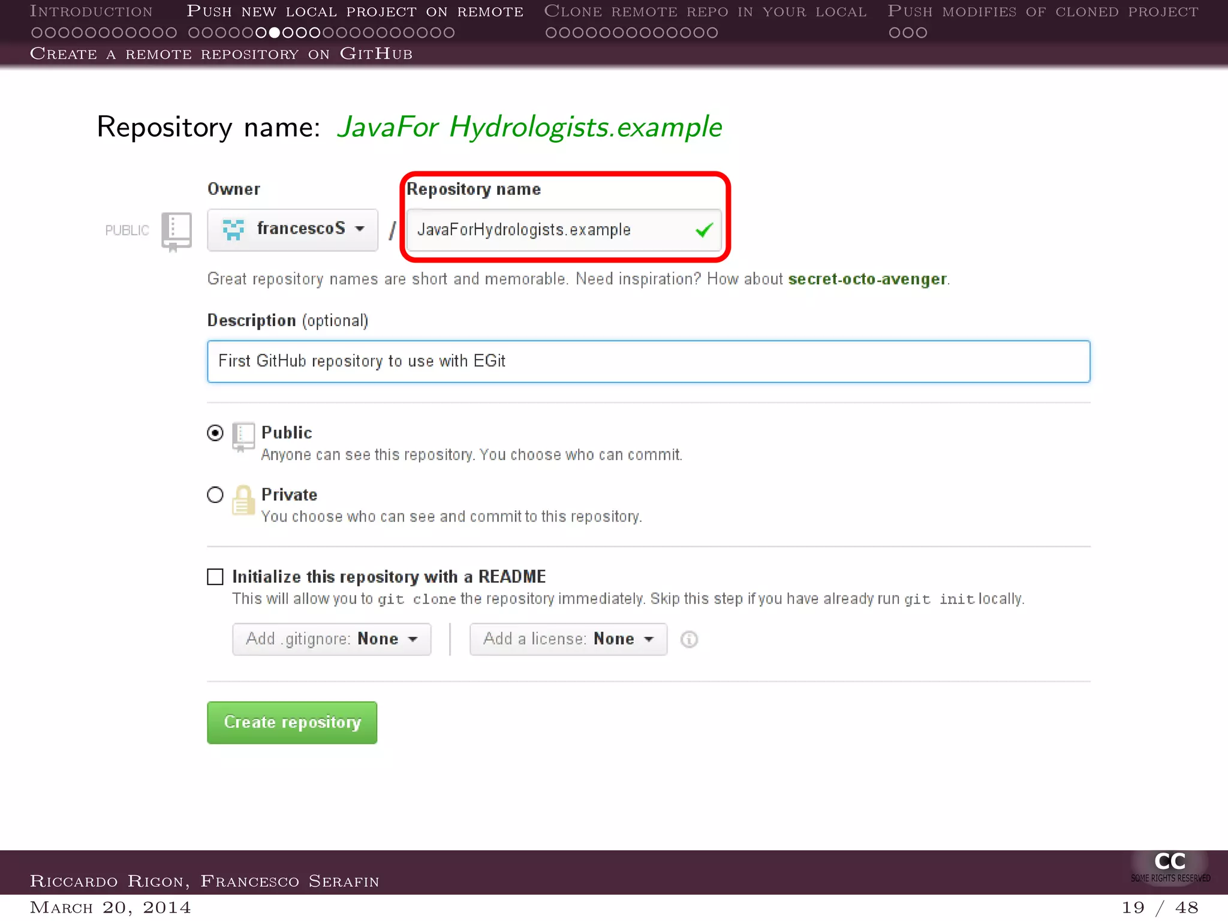The image size is (1228, 921).
Task: Click the green checkmark in repository name field
Action: click(x=704, y=230)
